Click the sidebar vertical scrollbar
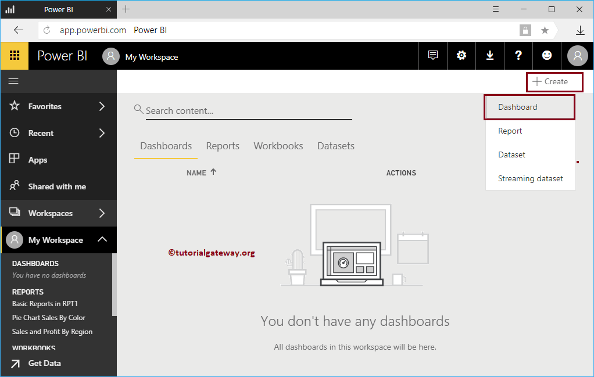The height and width of the screenshot is (377, 594). [114, 285]
